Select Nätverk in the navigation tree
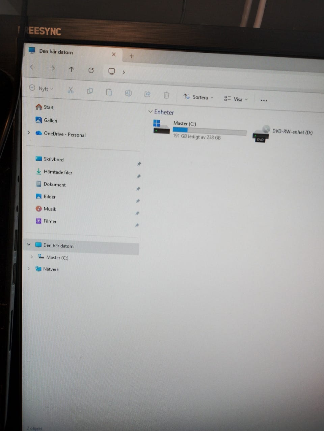This screenshot has height=431, width=324. 47,269
